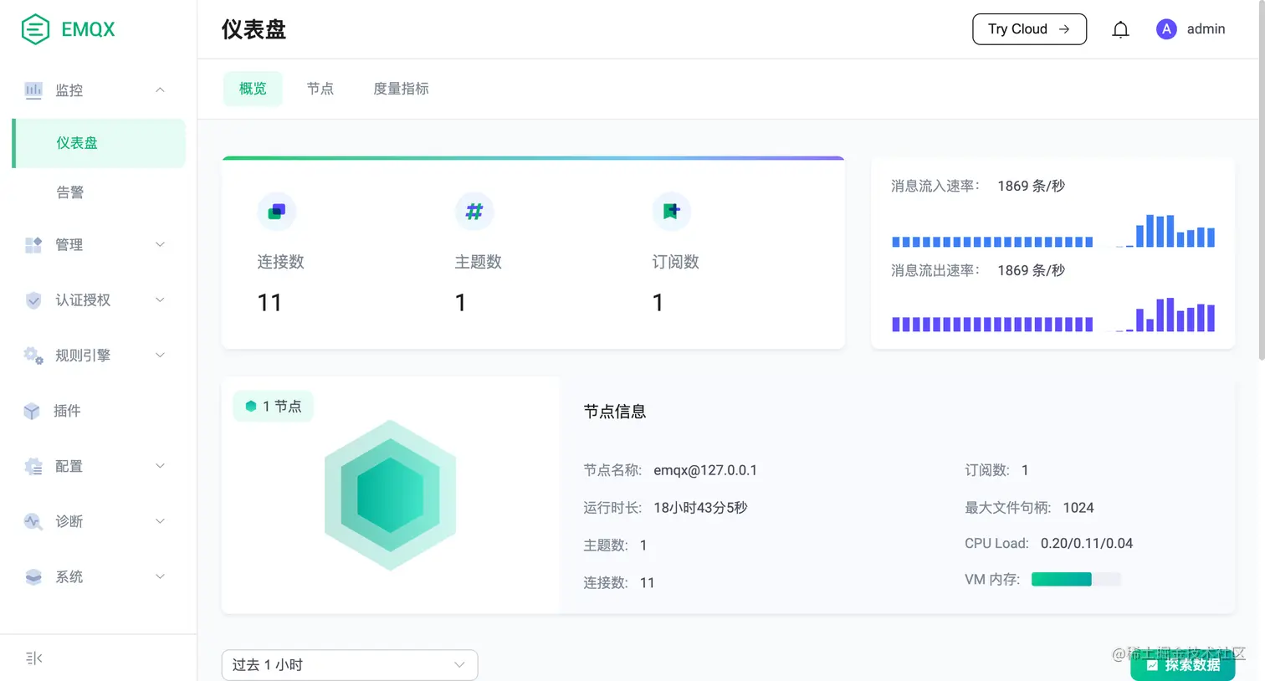Click the Try Cloud button
Screen dimensions: 1265x681
(x=1029, y=28)
